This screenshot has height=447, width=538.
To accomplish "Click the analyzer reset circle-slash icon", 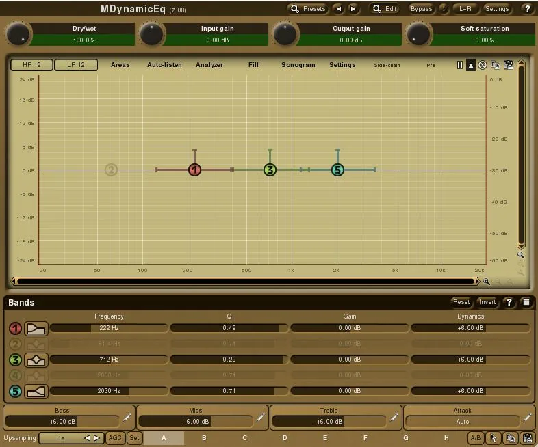I will [x=483, y=65].
